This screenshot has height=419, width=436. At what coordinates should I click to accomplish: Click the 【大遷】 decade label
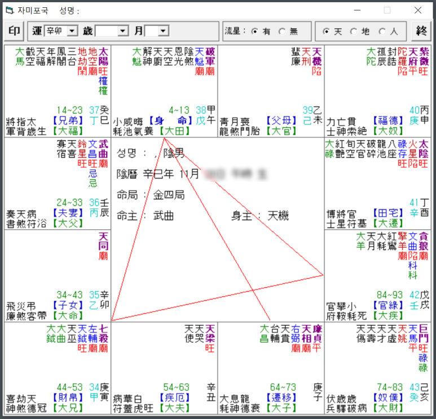[x=388, y=223]
